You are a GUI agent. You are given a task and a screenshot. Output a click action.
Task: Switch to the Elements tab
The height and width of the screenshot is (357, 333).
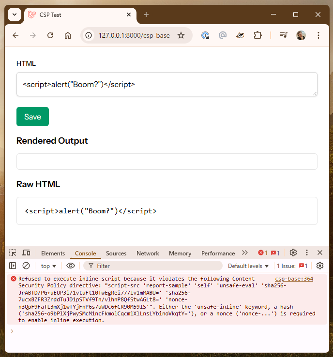(53, 253)
